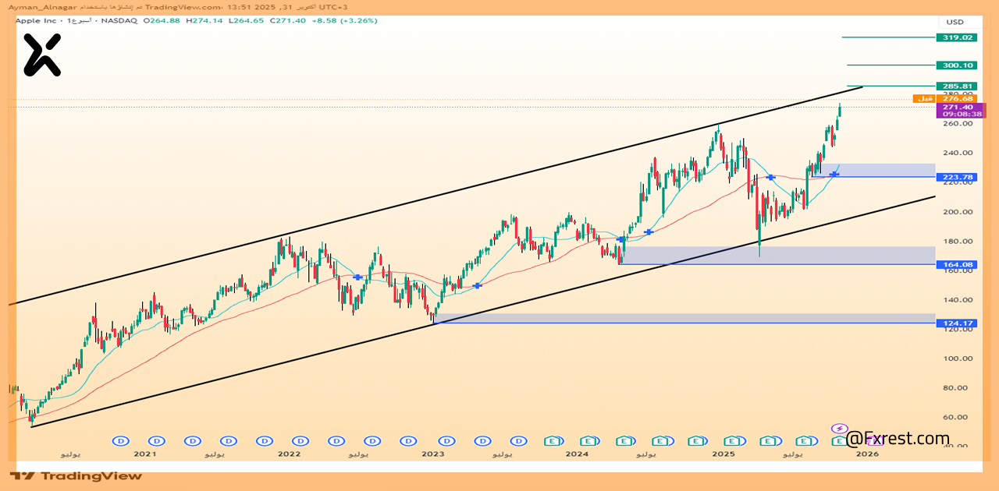
Task: Select the 300.10 target price label
Action: tap(957, 65)
